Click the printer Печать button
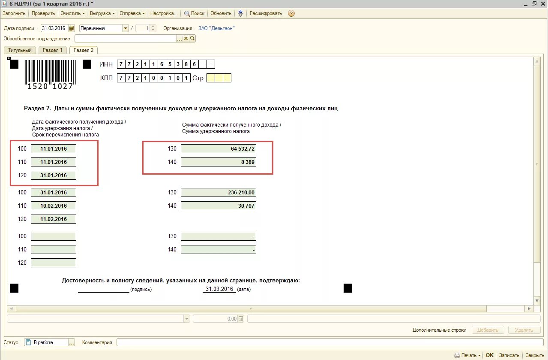This screenshot has height=360, width=548. [x=467, y=355]
